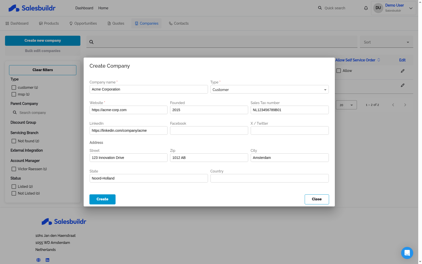The width and height of the screenshot is (422, 264).
Task: Click the Zip field
Action: [209, 158]
